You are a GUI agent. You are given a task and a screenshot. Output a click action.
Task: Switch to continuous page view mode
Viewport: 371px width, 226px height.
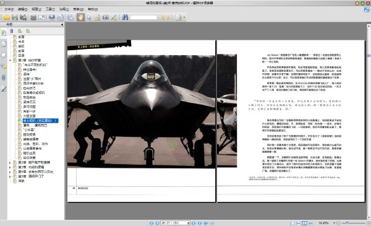pos(299,223)
